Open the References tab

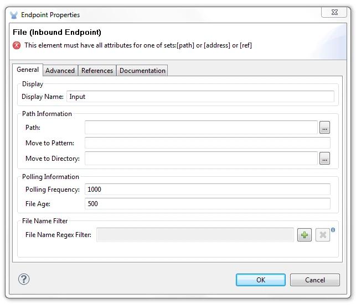tap(97, 71)
